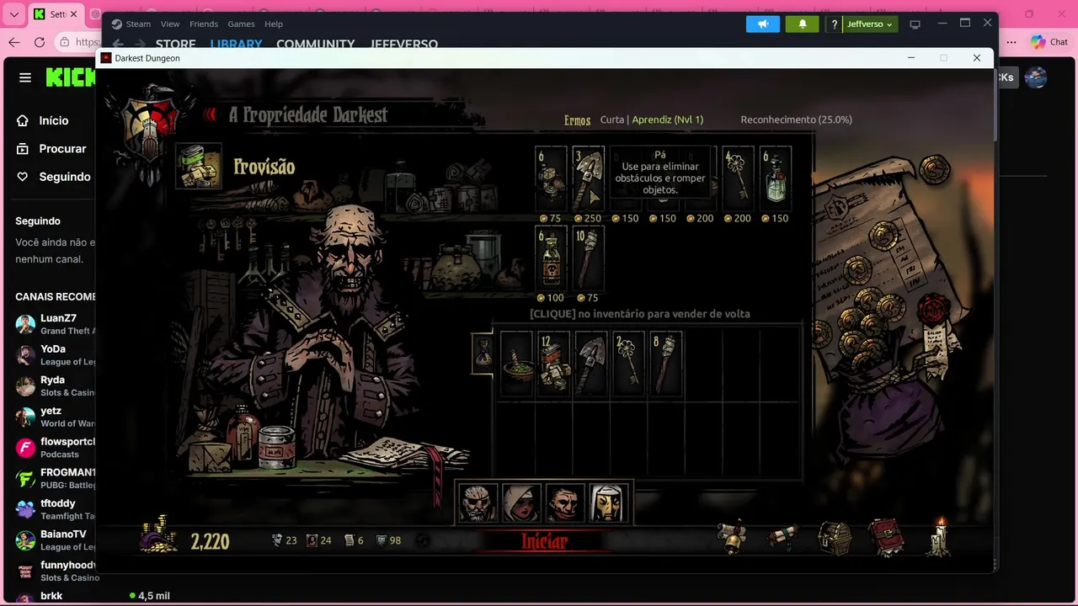Open the treasure chest icon
The height and width of the screenshot is (606, 1078).
835,539
